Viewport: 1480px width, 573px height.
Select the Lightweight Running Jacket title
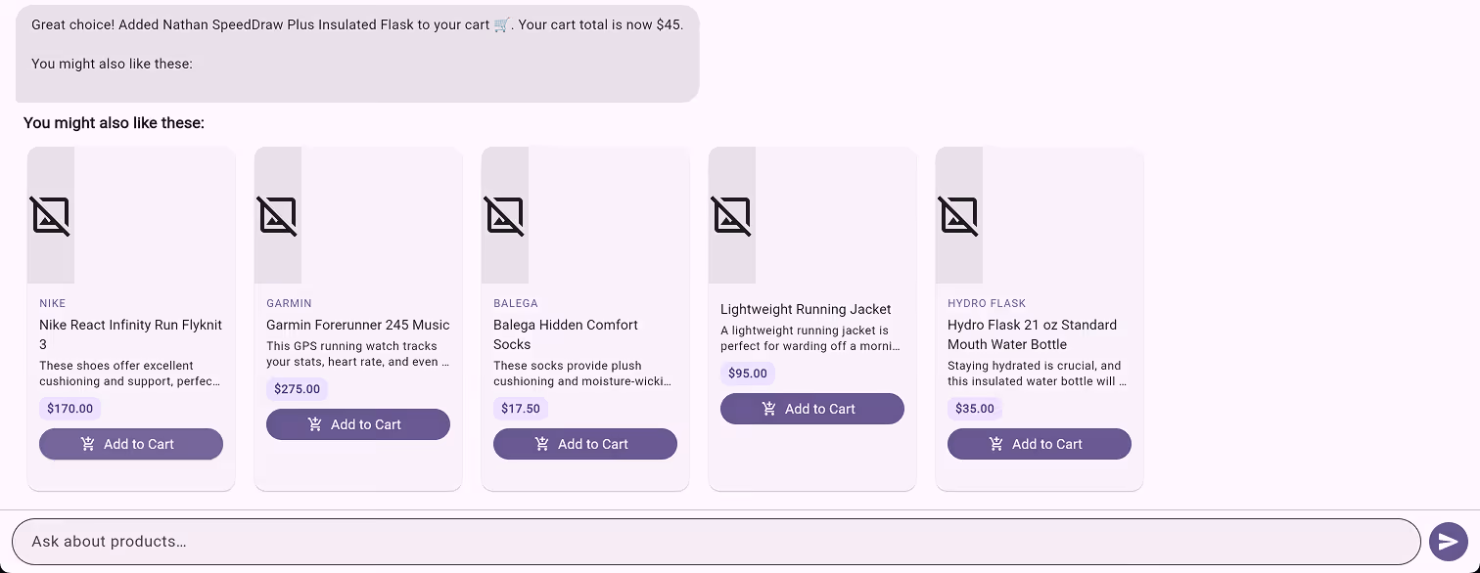[x=806, y=309]
